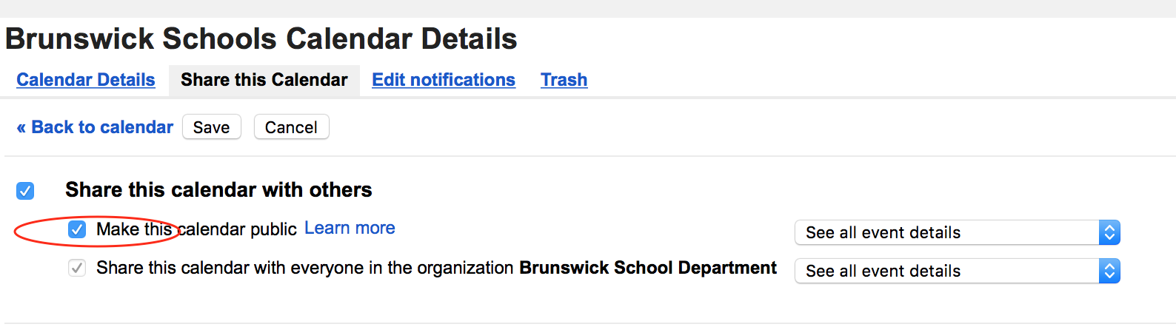1176x327 pixels.
Task: Open the Trash tab
Action: pos(564,80)
